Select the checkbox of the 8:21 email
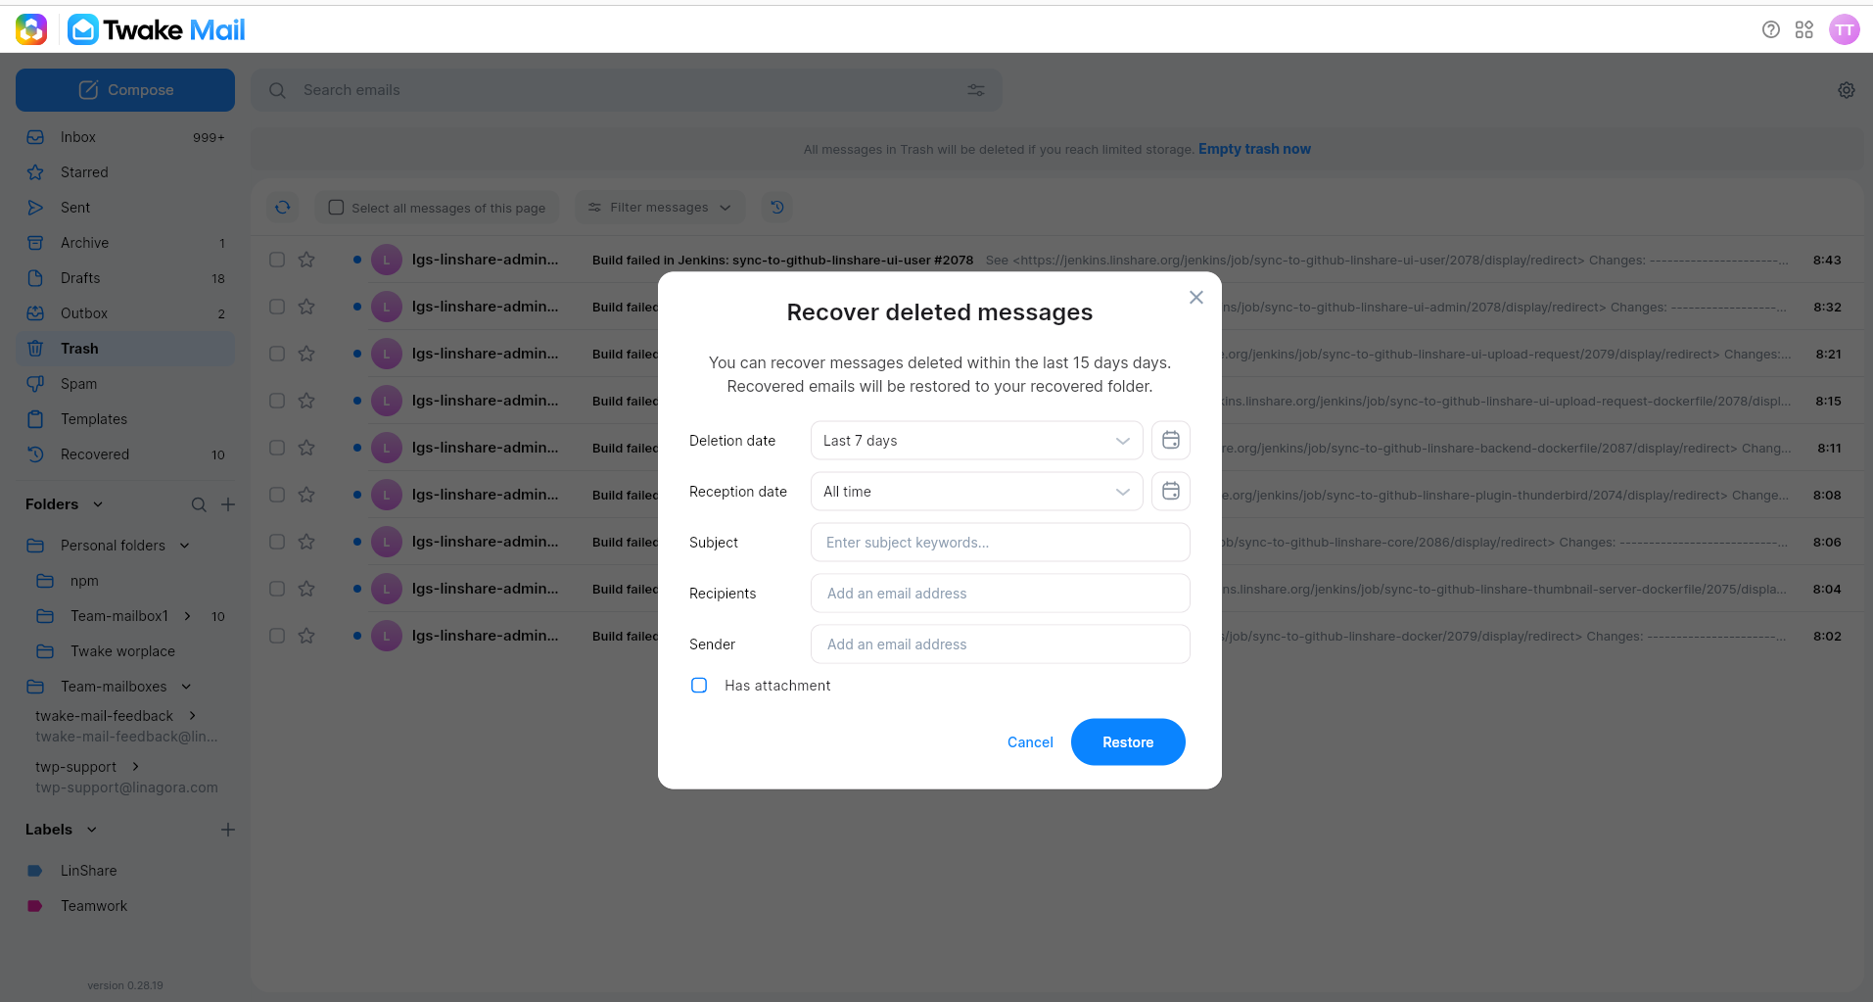The height and width of the screenshot is (1002, 1873). click(277, 354)
